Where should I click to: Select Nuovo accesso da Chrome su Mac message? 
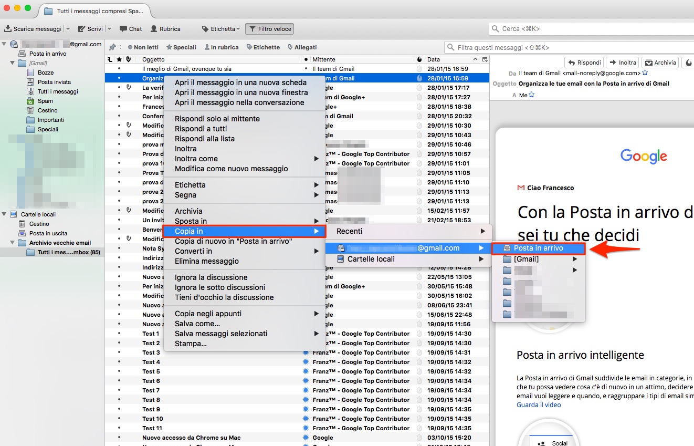[297, 438]
